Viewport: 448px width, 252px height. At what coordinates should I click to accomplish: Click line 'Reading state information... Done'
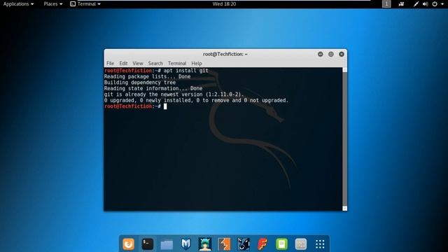[153, 89]
